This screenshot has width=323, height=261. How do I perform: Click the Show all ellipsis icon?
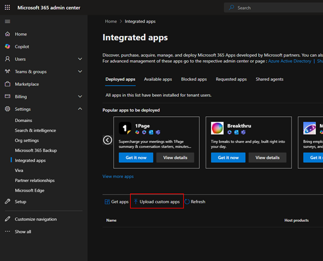click(x=8, y=231)
